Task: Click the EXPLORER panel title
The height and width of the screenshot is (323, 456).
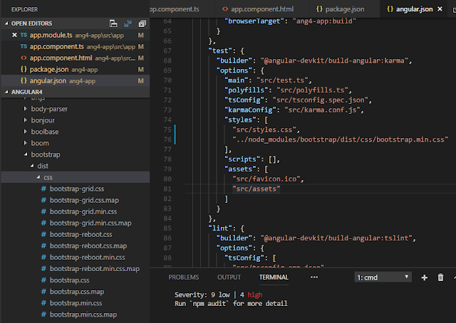Action: click(x=24, y=9)
